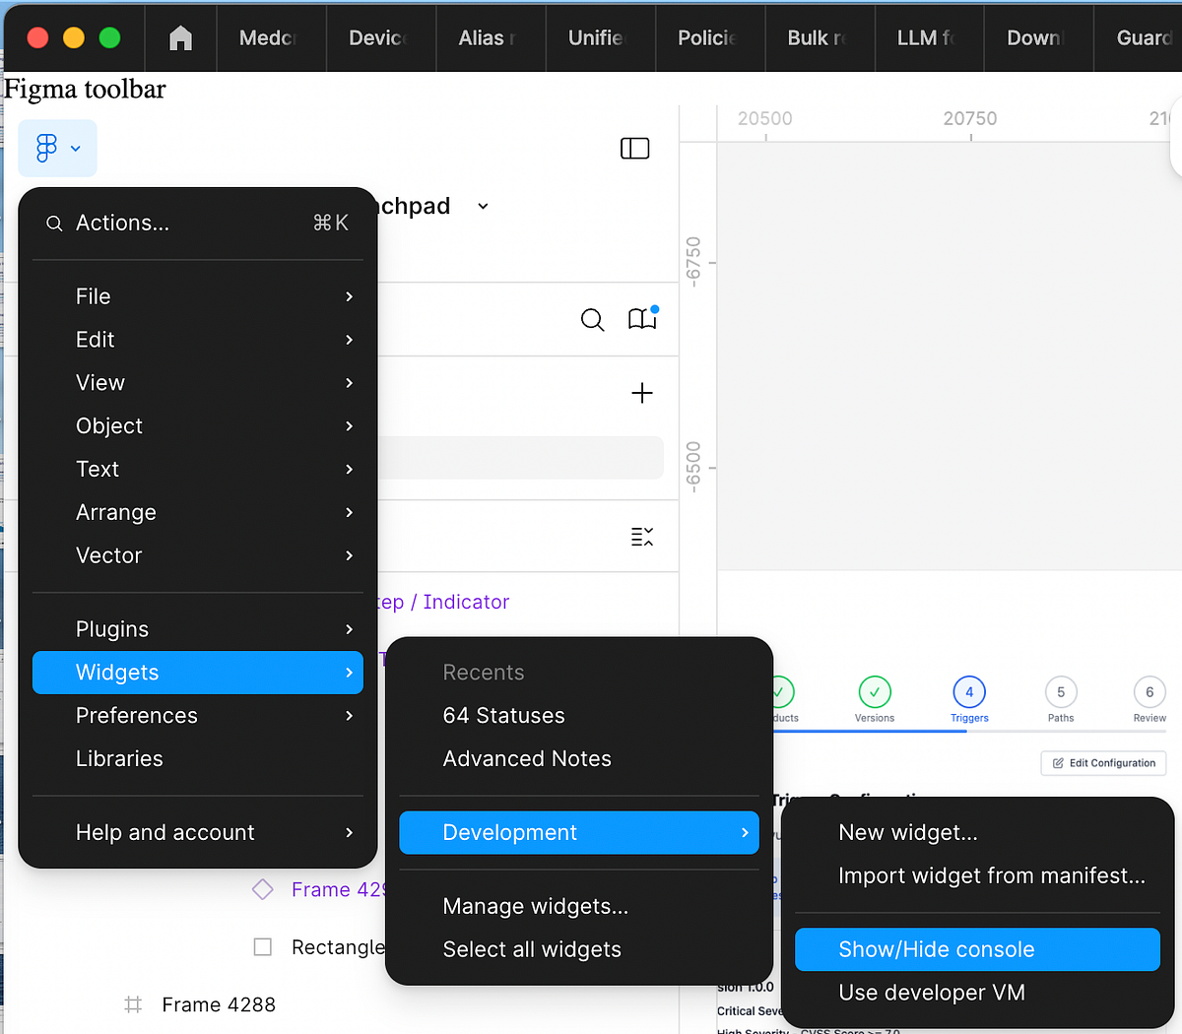Click the home icon in the top tab bar
This screenshot has width=1182, height=1034.
[180, 37]
